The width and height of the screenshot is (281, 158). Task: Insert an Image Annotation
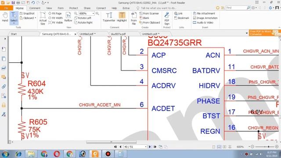(x=205, y=18)
